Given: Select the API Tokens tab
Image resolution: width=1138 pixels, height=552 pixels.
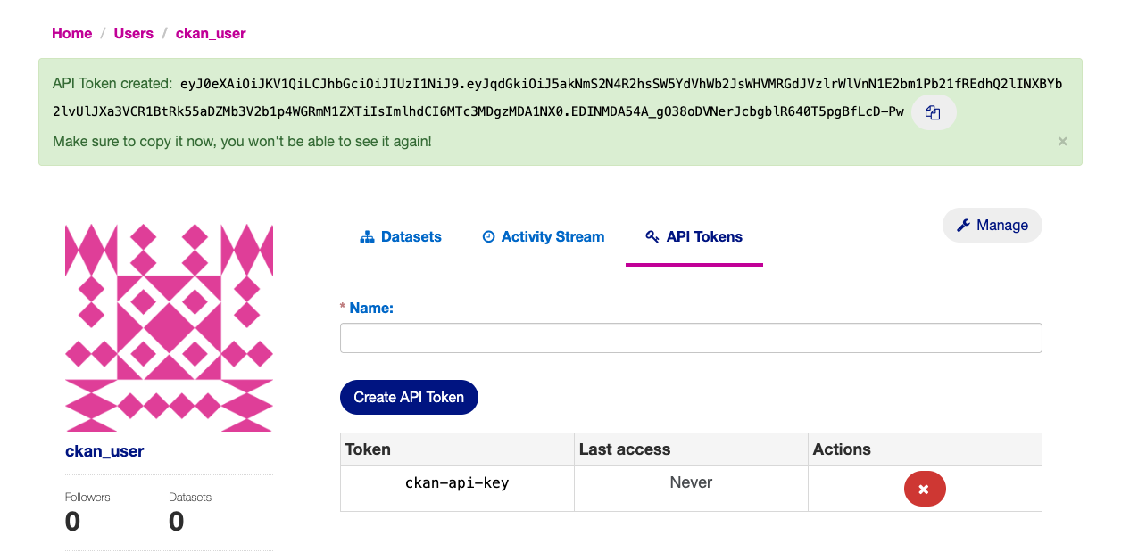Looking at the screenshot, I should coord(704,236).
